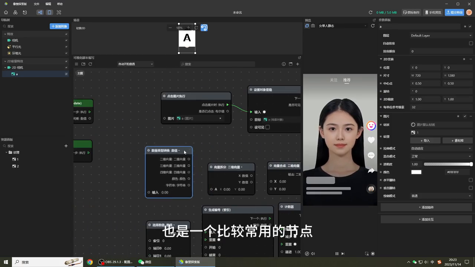Viewport: 475px width, 267px height.
Task: Click the 素材库 button
Action: click(x=458, y=141)
